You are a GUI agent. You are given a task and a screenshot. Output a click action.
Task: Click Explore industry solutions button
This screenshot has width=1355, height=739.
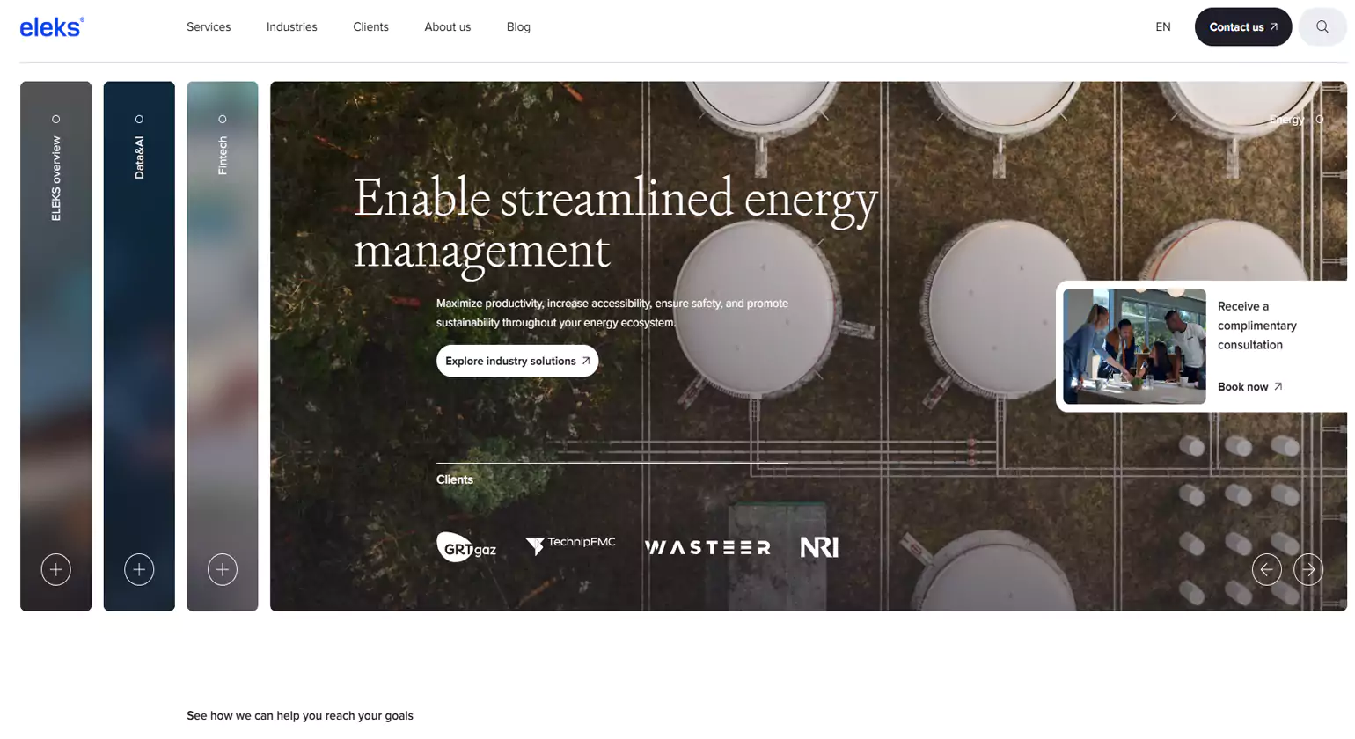point(517,362)
